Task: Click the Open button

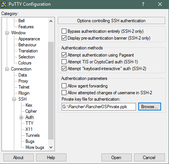Action: [x=116, y=157]
